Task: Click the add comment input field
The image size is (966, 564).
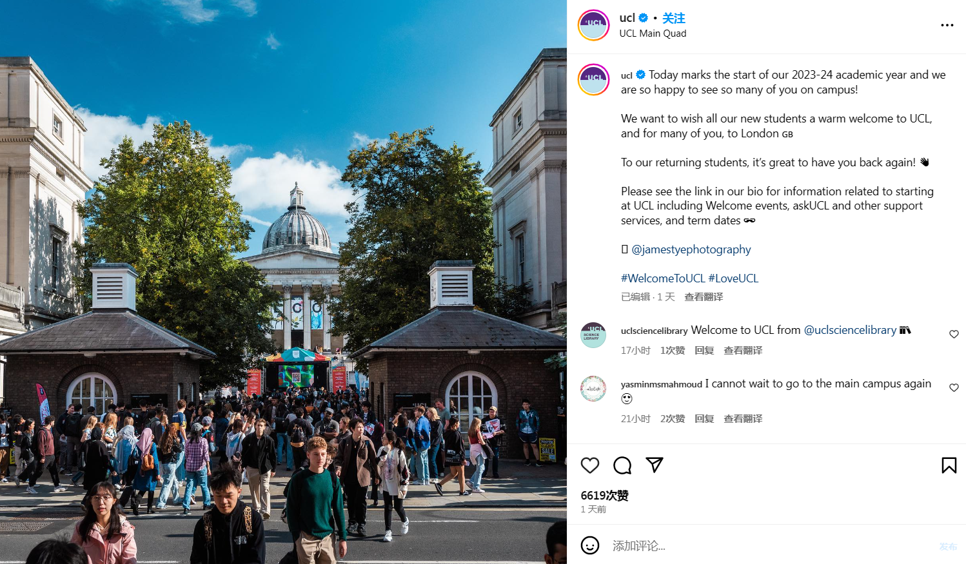Action: coord(767,546)
